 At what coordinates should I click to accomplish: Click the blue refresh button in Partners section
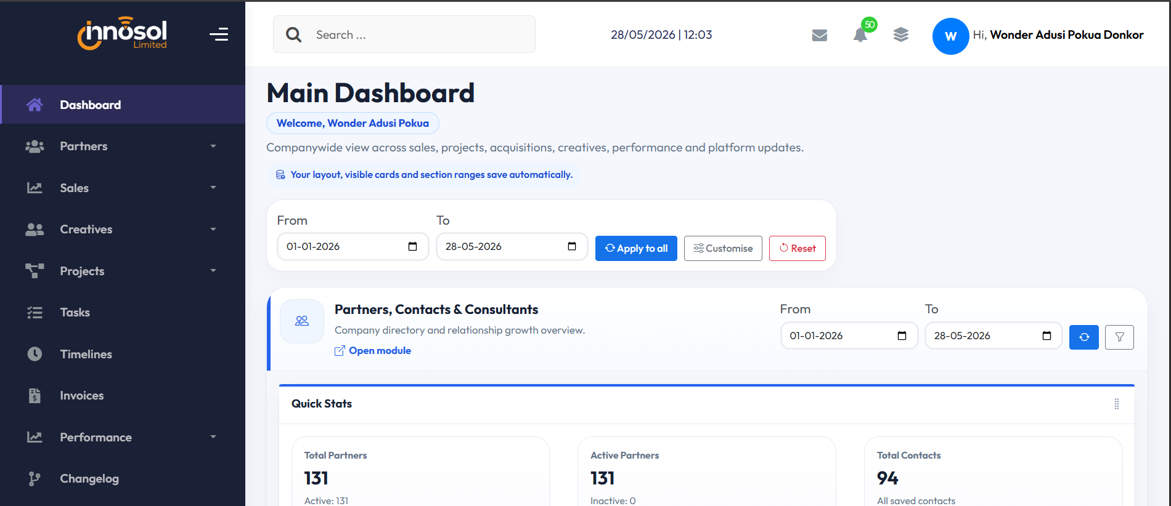(x=1084, y=337)
